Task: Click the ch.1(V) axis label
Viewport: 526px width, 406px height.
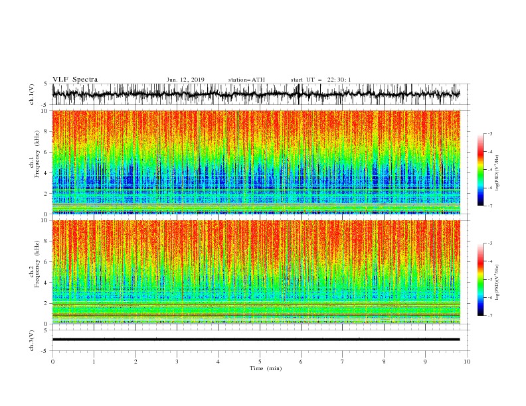Action: pos(32,94)
